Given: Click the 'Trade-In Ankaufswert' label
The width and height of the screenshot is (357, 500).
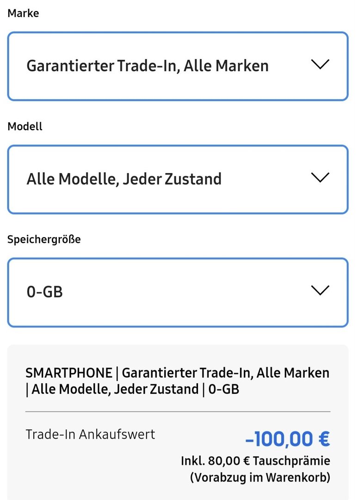Looking at the screenshot, I should (x=90, y=434).
